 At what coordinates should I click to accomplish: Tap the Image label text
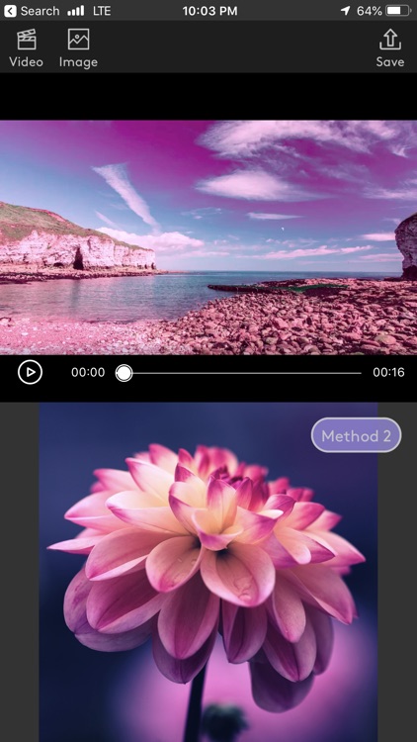pos(78,62)
